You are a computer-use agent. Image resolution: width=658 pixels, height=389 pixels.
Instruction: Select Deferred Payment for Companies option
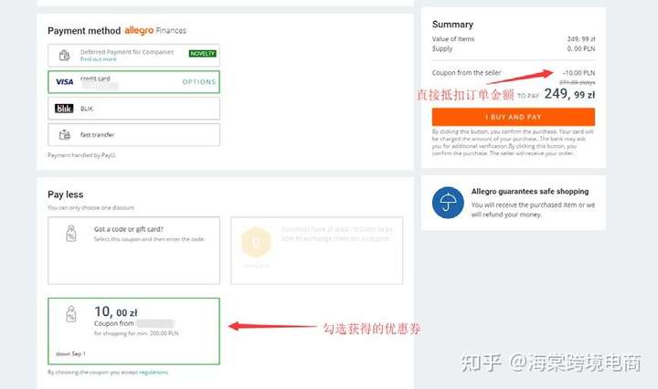(x=133, y=56)
